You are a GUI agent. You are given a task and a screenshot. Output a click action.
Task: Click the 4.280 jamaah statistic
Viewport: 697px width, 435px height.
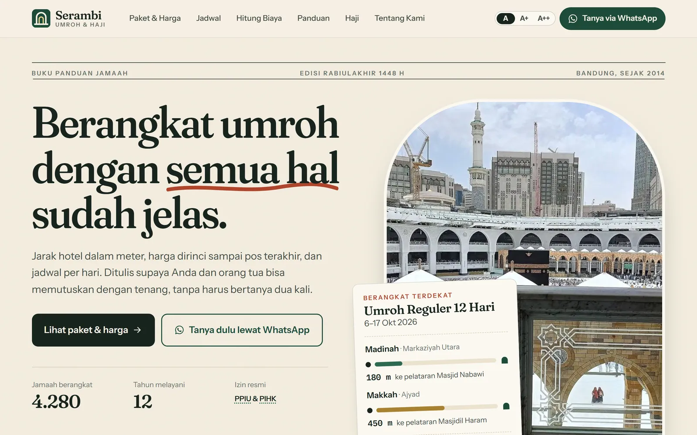(56, 402)
